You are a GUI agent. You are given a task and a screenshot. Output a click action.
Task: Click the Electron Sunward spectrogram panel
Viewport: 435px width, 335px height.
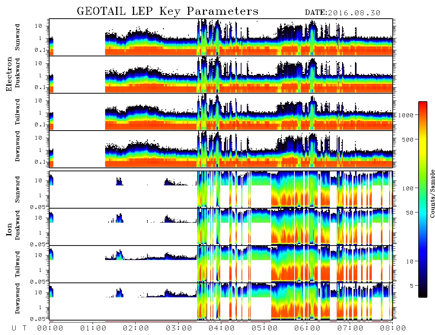pos(221,37)
